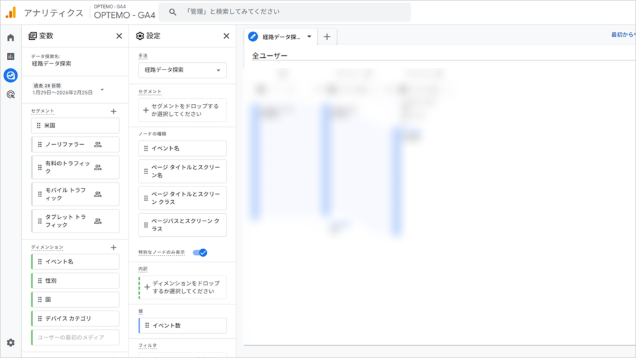
Task: Open the 手法 dropdown showing 経路データ探索
Action: click(181, 70)
